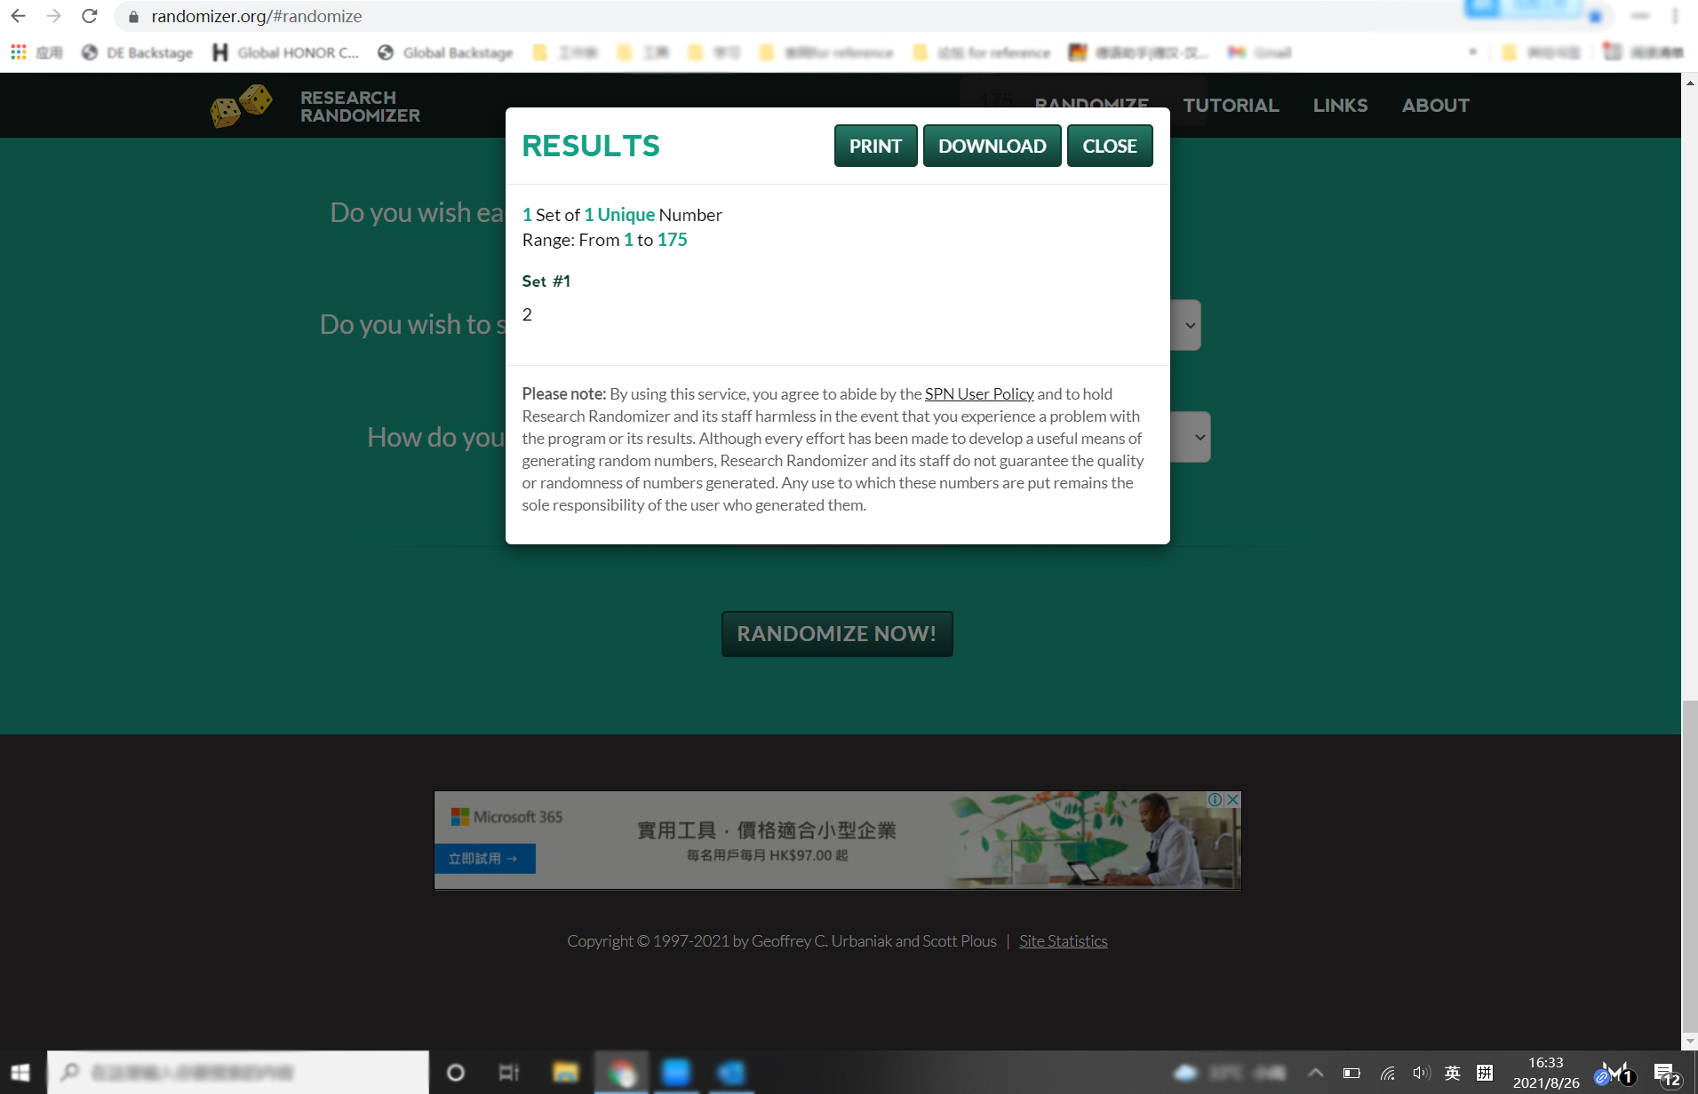Go to the TUTORIAL section
The width and height of the screenshot is (1698, 1094).
pos(1231,105)
